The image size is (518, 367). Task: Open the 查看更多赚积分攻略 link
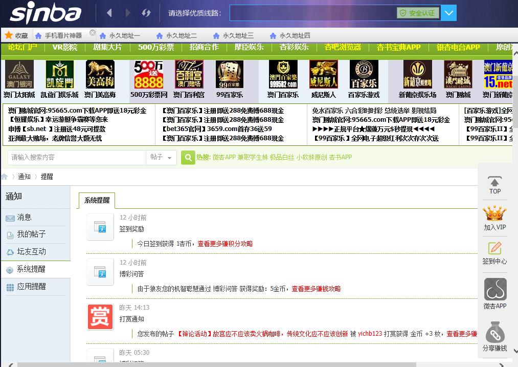[x=225, y=244]
